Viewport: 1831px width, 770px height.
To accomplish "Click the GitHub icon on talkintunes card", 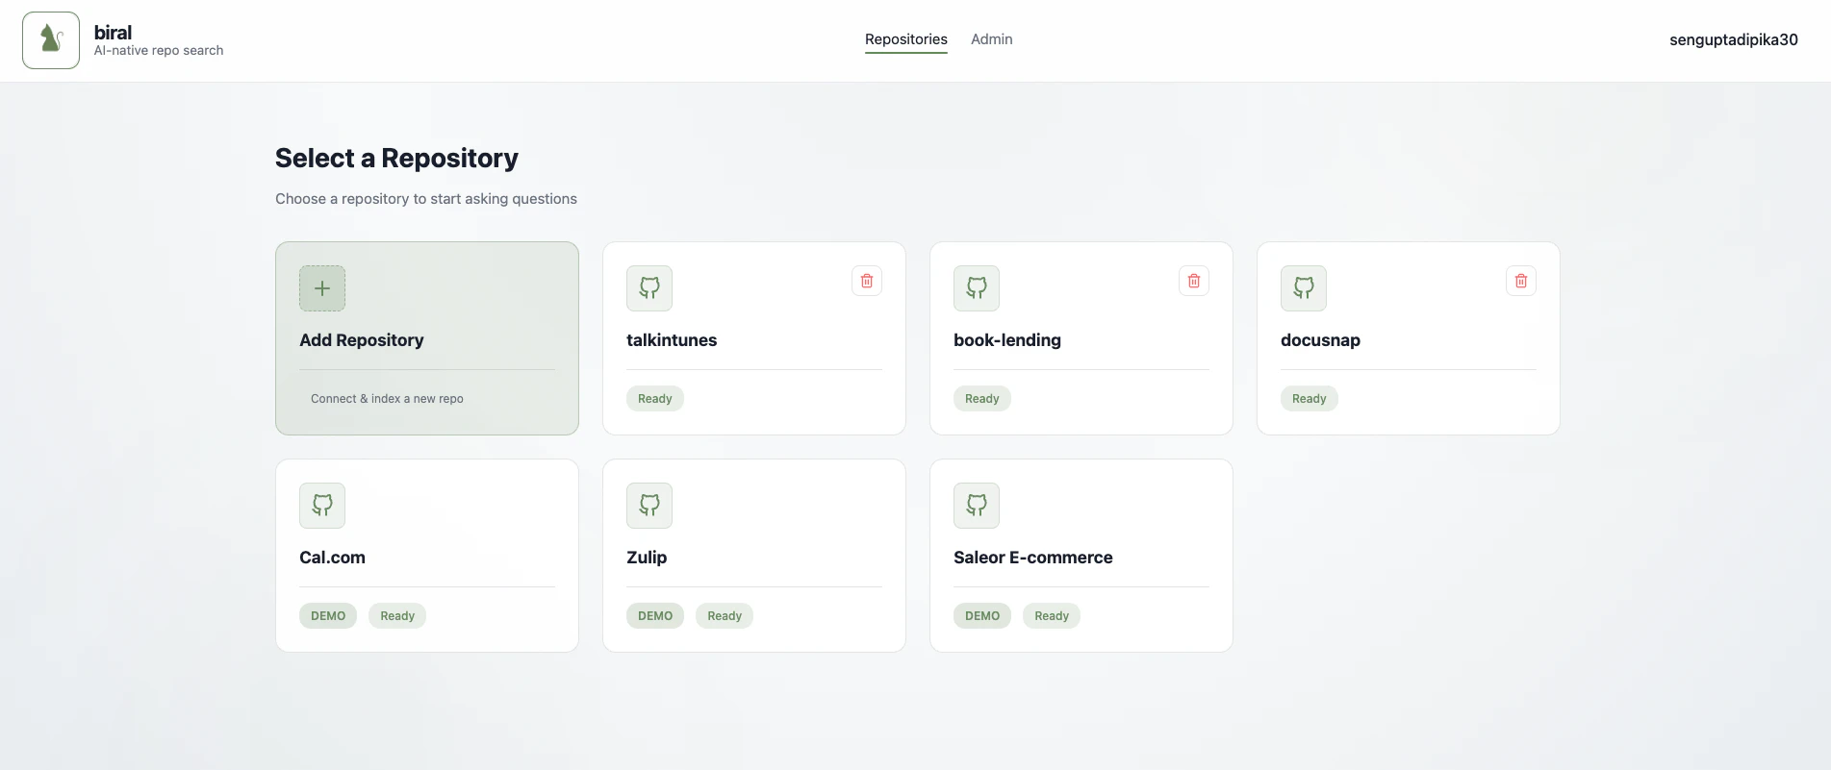I will (x=649, y=288).
